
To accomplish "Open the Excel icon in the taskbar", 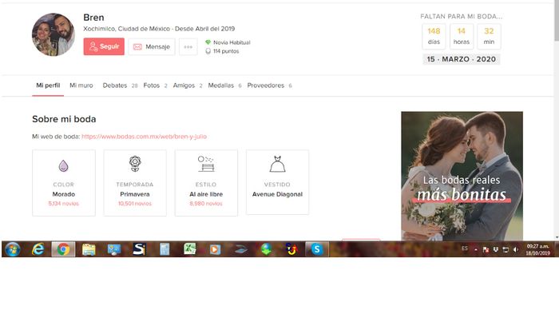I will click(x=190, y=249).
